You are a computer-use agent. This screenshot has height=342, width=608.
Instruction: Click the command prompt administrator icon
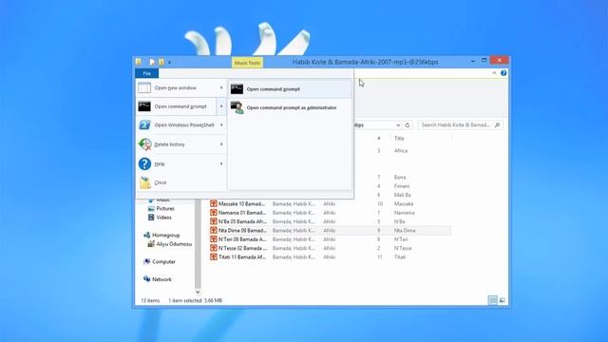point(237,107)
